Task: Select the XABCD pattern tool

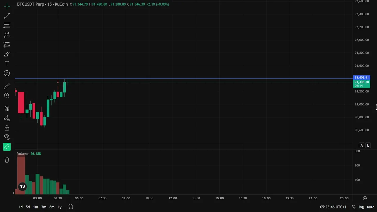Action: click(7, 35)
